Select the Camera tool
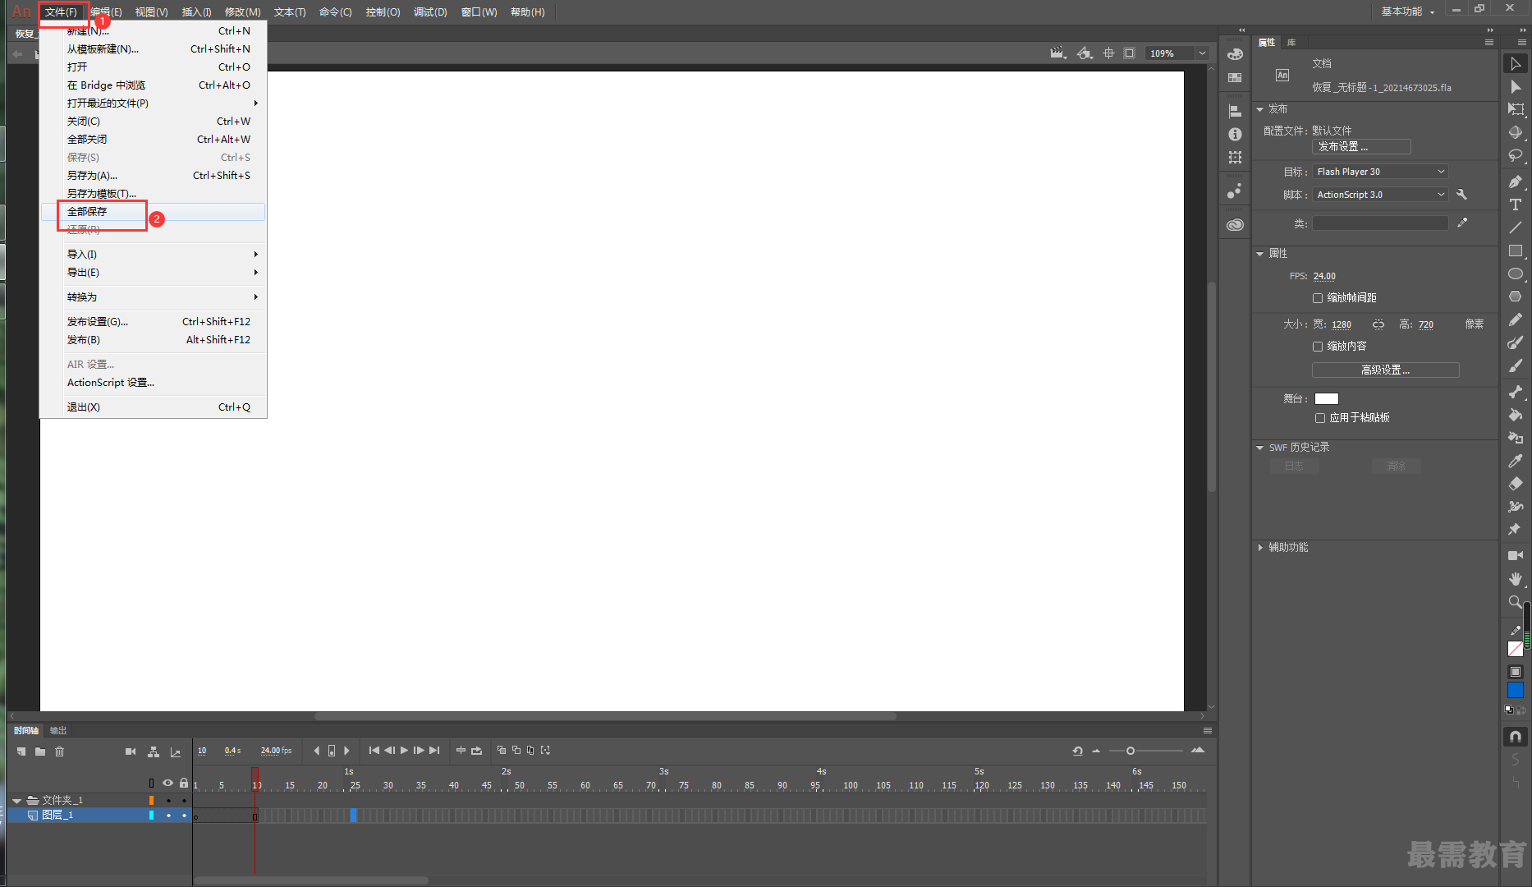This screenshot has height=887, width=1532. pos(1516,555)
